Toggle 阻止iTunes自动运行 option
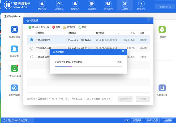176x123 pixels. point(15,121)
